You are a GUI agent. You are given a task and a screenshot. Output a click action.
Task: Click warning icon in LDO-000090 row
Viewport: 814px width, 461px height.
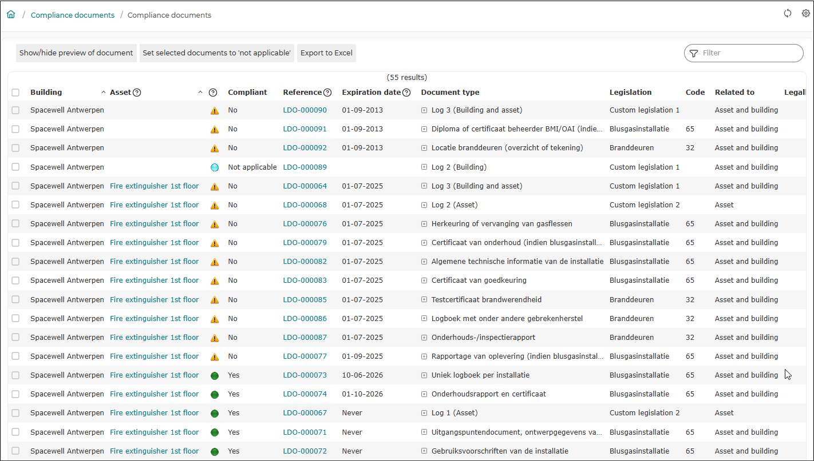(215, 111)
